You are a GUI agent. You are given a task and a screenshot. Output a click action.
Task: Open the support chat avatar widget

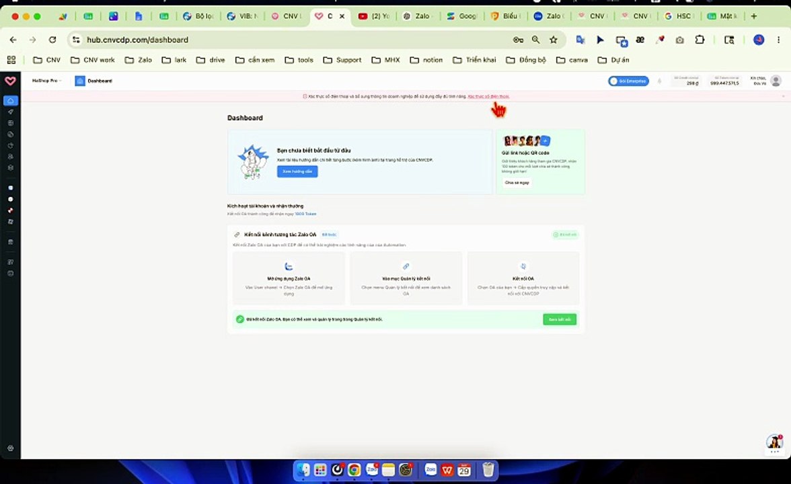[x=774, y=442]
